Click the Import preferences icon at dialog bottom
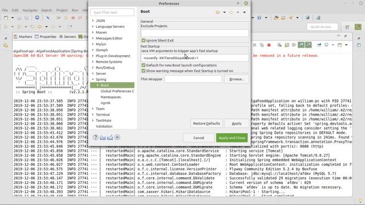The width and height of the screenshot is (365, 205). [103, 137]
